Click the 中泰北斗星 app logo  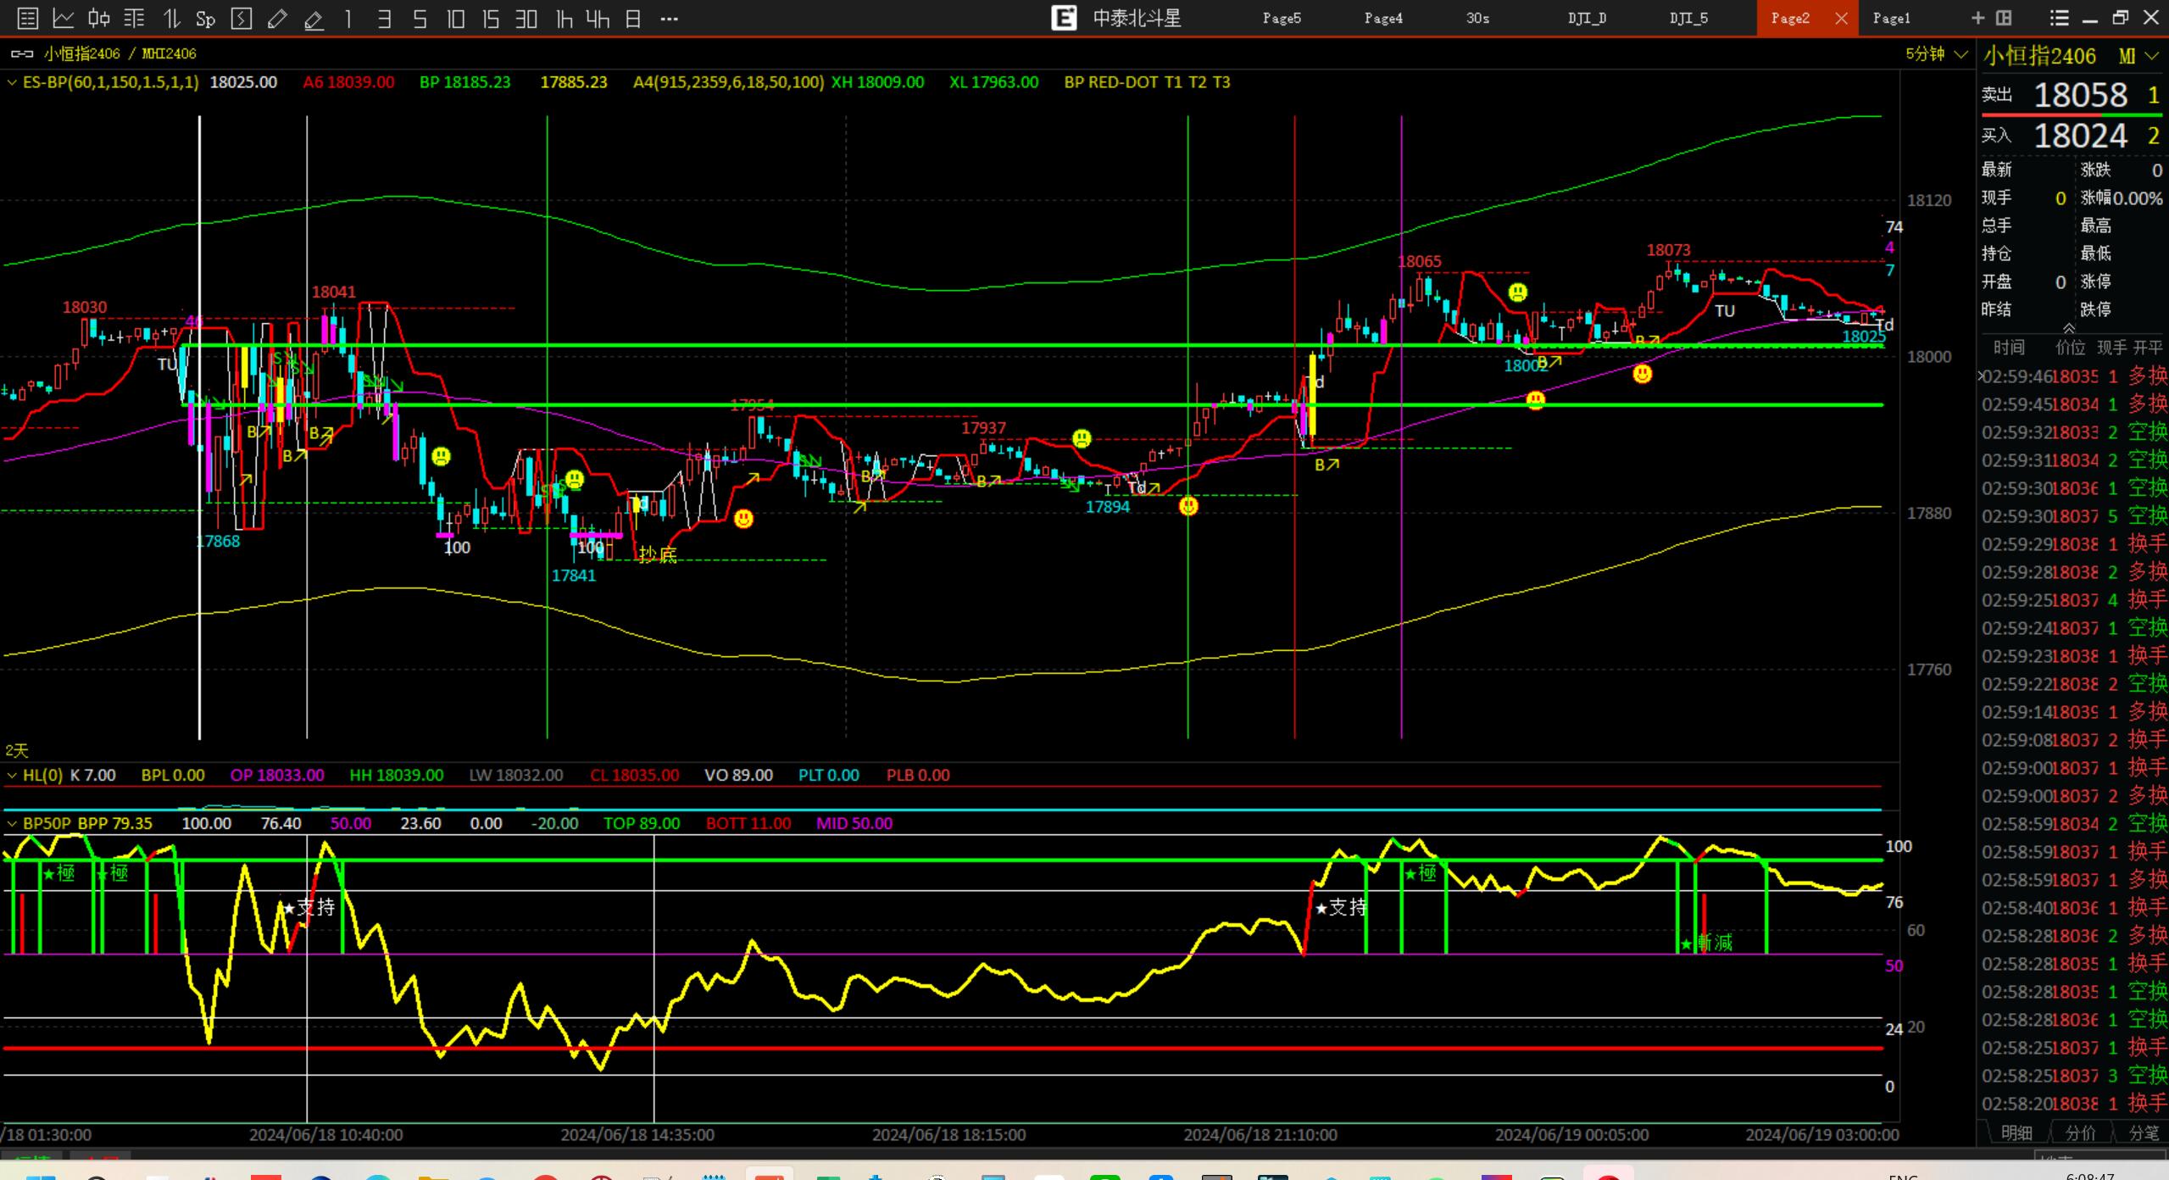[1063, 18]
